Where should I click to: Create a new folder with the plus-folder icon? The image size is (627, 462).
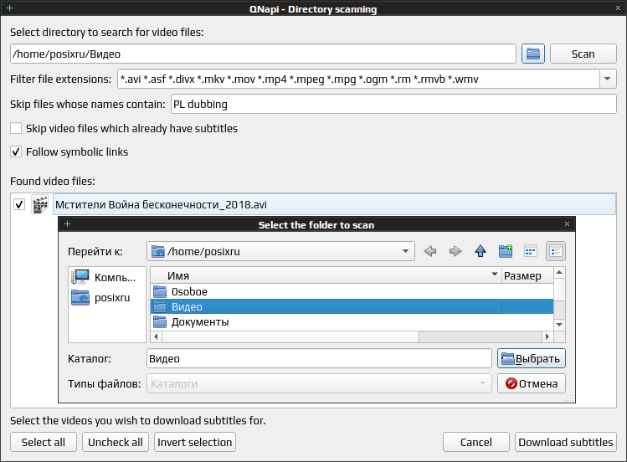(506, 251)
